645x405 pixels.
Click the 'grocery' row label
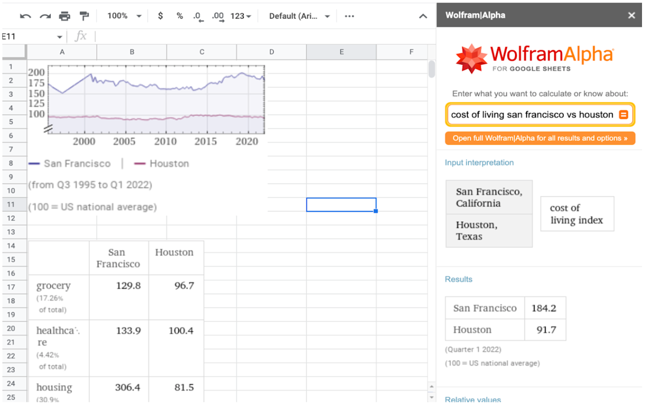(x=53, y=286)
